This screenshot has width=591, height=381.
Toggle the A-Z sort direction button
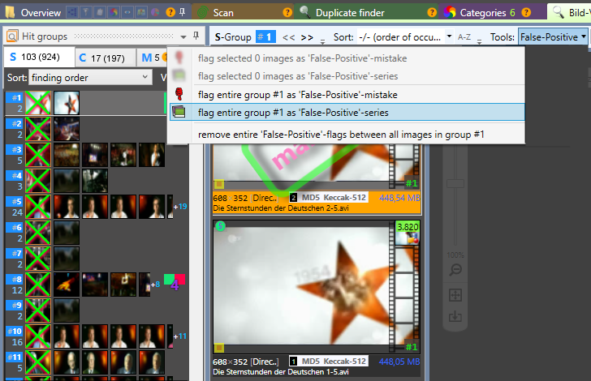(464, 37)
